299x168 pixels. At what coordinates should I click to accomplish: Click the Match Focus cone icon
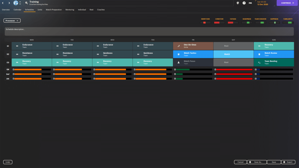tap(179, 62)
